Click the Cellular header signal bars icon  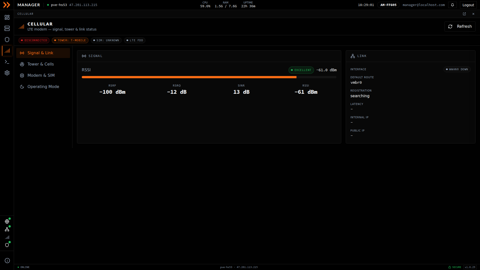click(21, 27)
